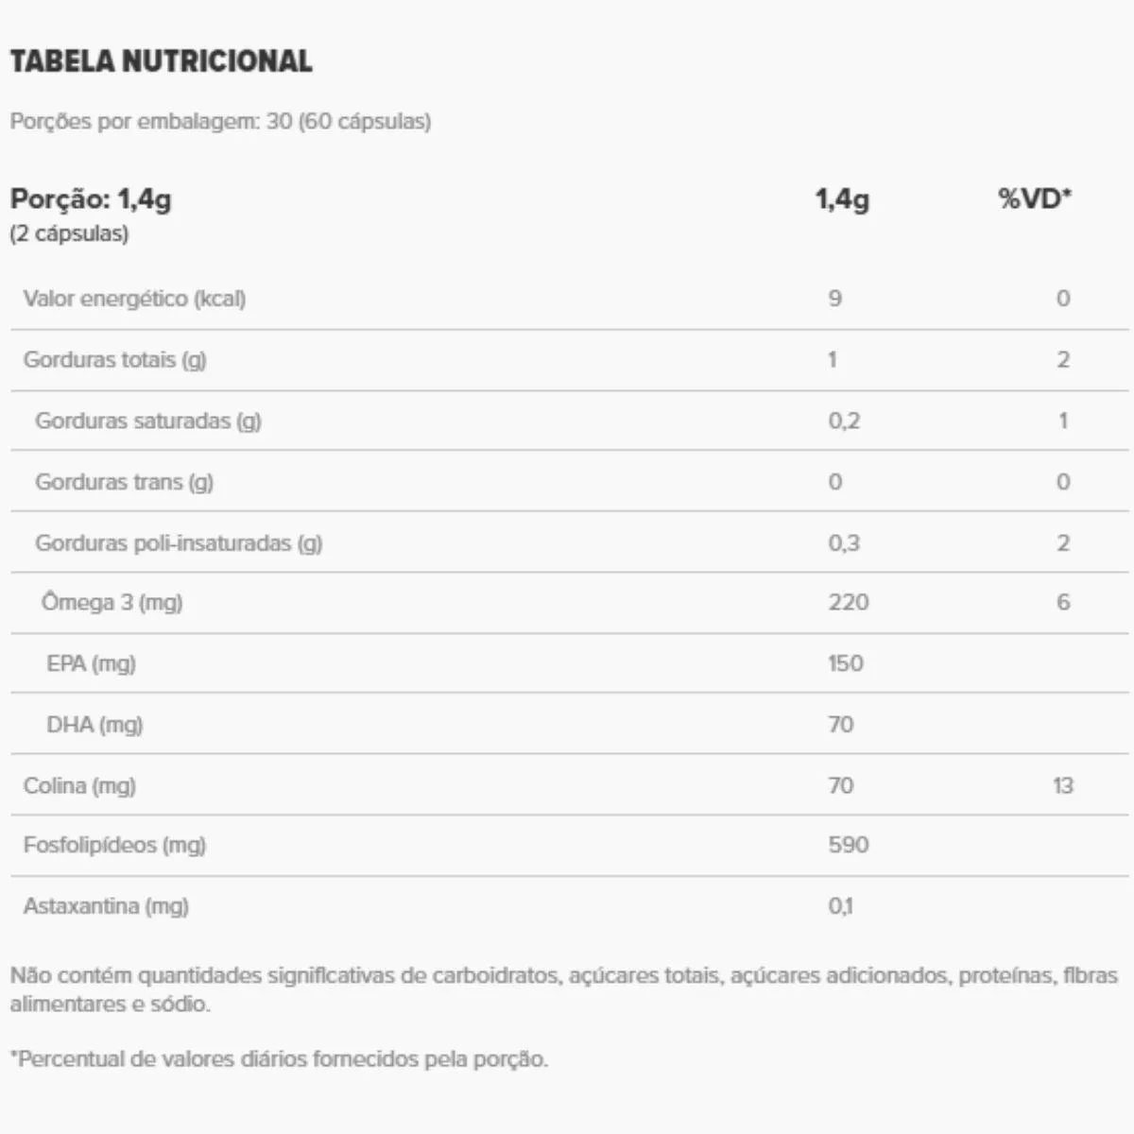Select the Valor energético (kcal) row label

[x=134, y=299]
